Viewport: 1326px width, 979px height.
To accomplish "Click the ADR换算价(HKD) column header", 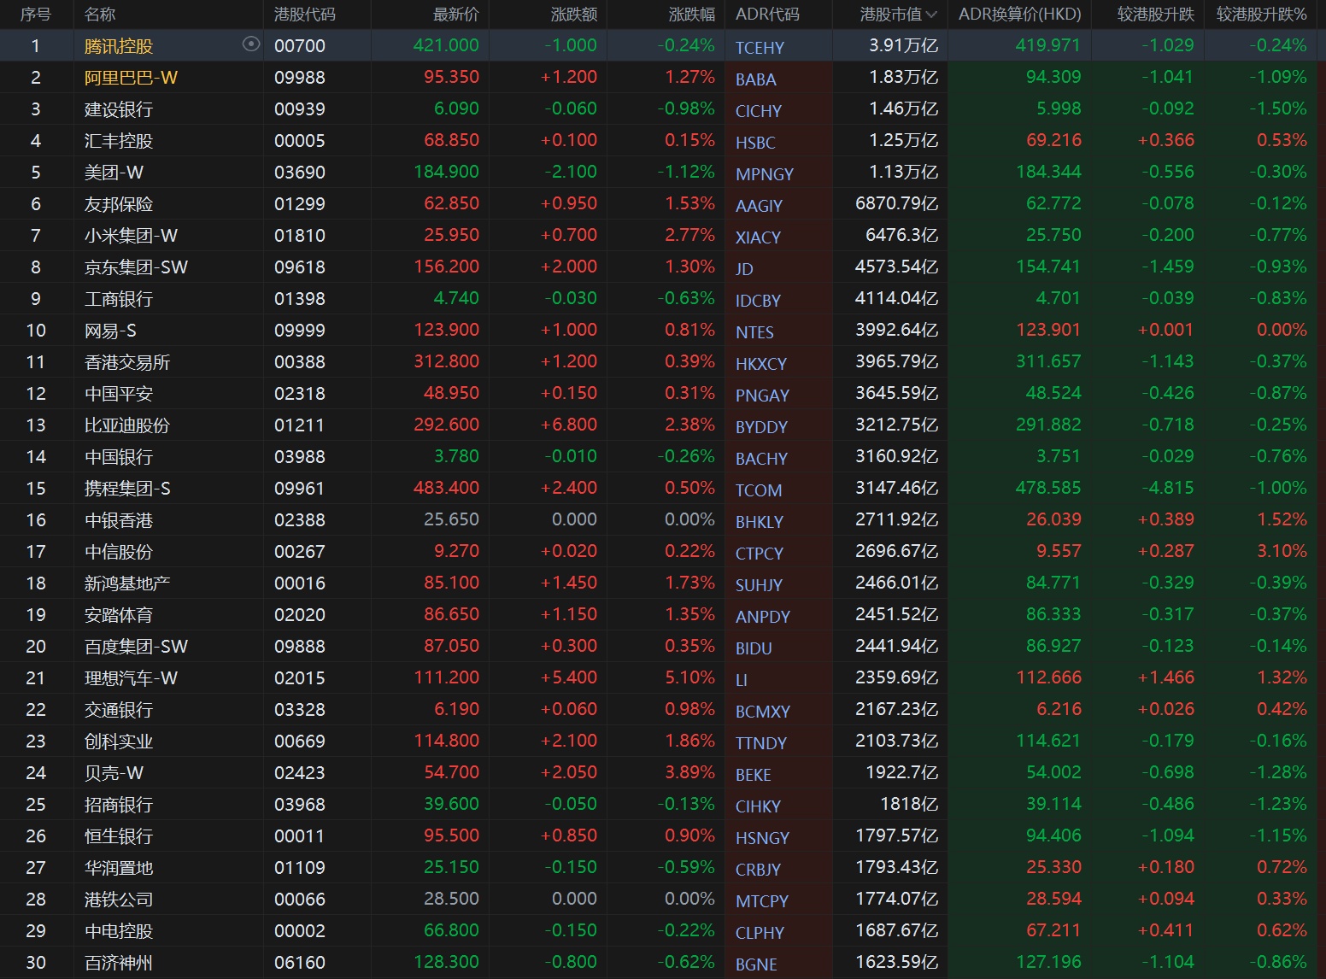I will pos(1019,15).
